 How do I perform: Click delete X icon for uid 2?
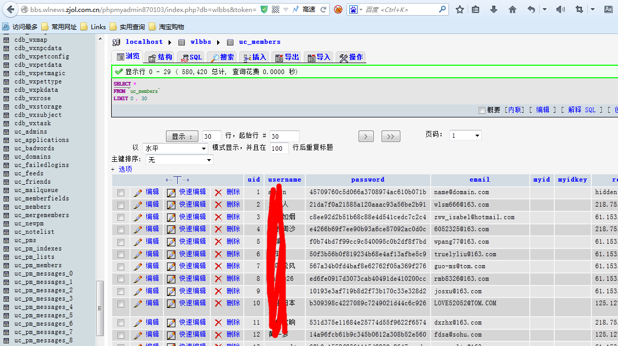(x=218, y=205)
